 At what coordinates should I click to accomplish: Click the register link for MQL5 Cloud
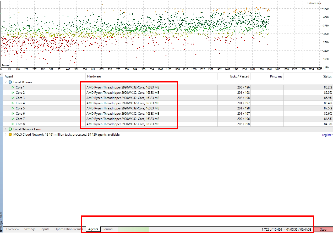[x=327, y=135]
